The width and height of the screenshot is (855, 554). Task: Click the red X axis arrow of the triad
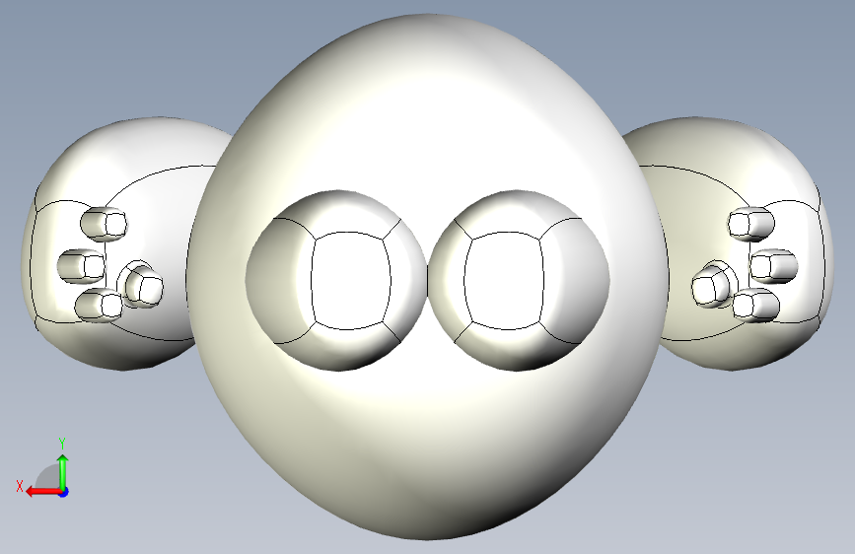[x=42, y=492]
